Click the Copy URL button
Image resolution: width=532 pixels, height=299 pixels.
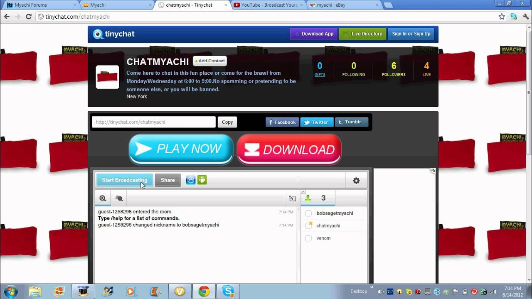(227, 122)
